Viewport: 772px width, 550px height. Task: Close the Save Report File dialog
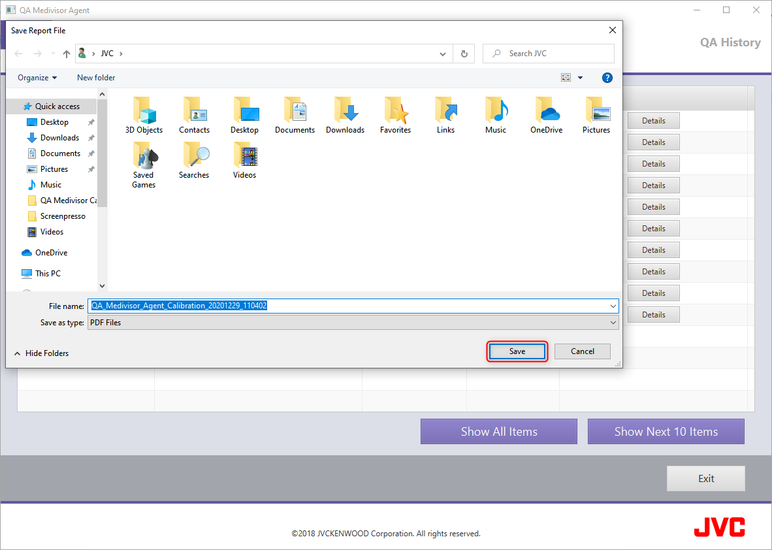click(x=612, y=31)
